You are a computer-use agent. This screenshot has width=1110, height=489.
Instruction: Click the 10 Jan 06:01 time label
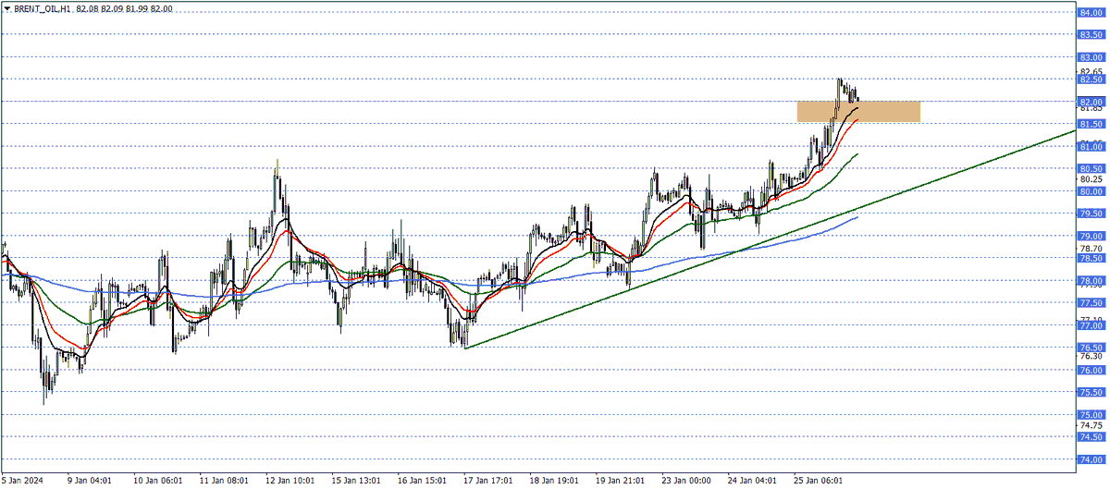(x=156, y=481)
